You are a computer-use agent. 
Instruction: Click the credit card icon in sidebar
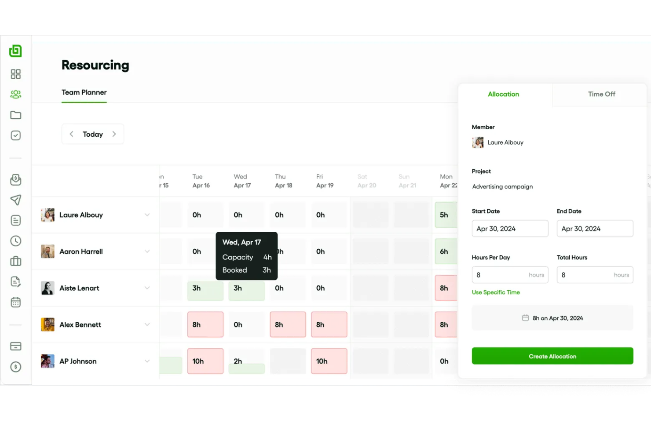coord(15,346)
